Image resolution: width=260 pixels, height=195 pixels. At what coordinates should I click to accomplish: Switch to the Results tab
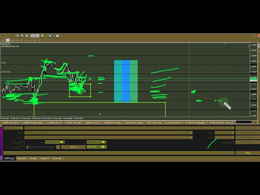(x=22, y=158)
